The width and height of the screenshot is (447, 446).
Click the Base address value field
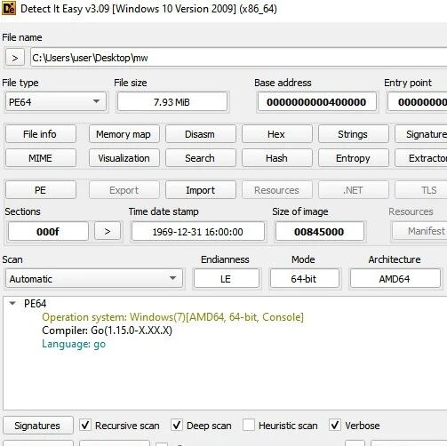(316, 102)
